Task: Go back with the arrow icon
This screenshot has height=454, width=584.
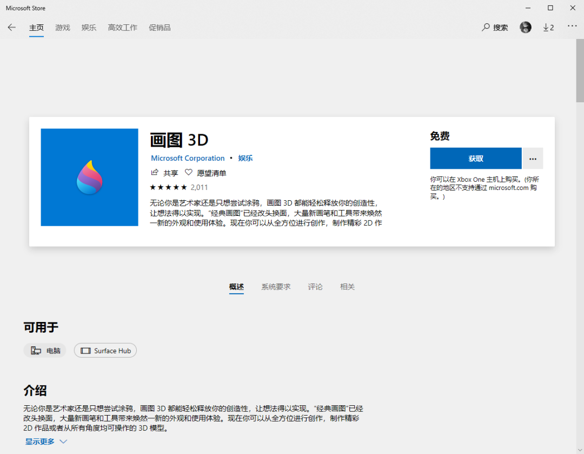Action: pyautogui.click(x=11, y=27)
